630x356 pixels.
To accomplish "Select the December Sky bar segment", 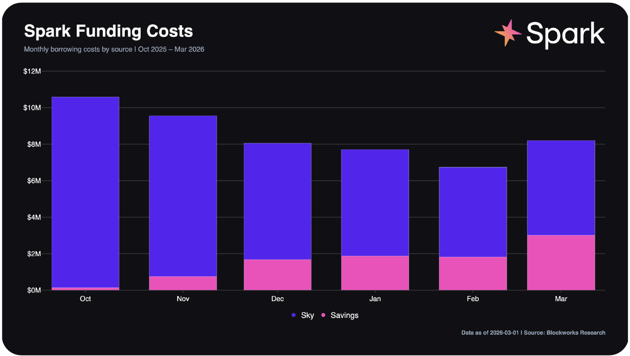I will pyautogui.click(x=277, y=201).
